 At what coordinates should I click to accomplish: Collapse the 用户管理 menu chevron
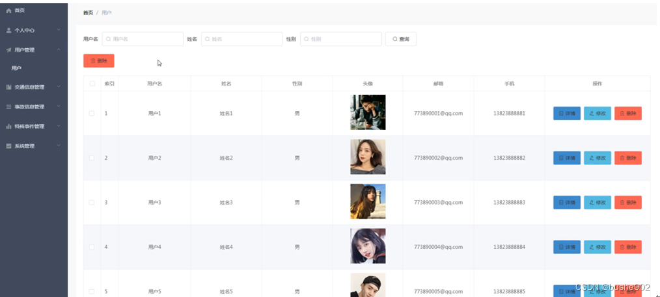[59, 49]
